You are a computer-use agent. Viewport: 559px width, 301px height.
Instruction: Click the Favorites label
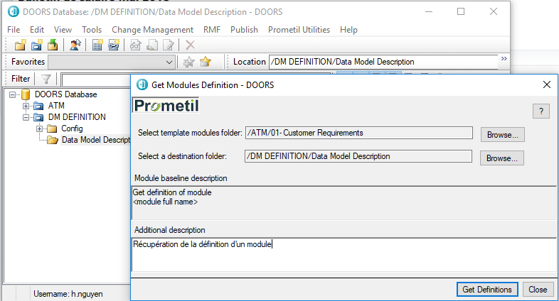tap(28, 62)
